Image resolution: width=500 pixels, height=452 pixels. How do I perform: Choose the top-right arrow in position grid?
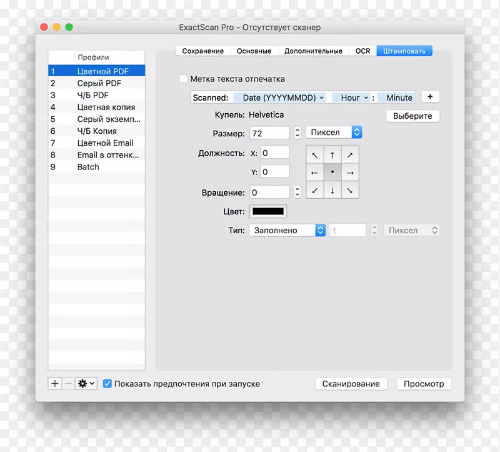pyautogui.click(x=351, y=155)
